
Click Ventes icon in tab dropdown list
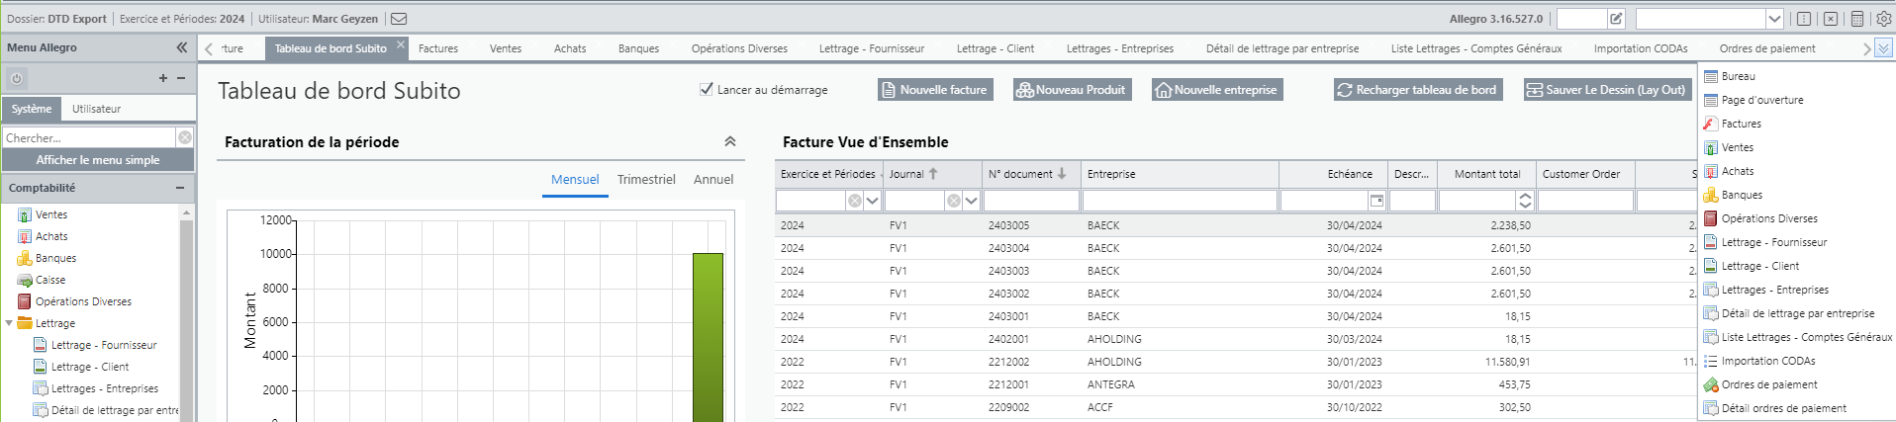coord(1710,147)
